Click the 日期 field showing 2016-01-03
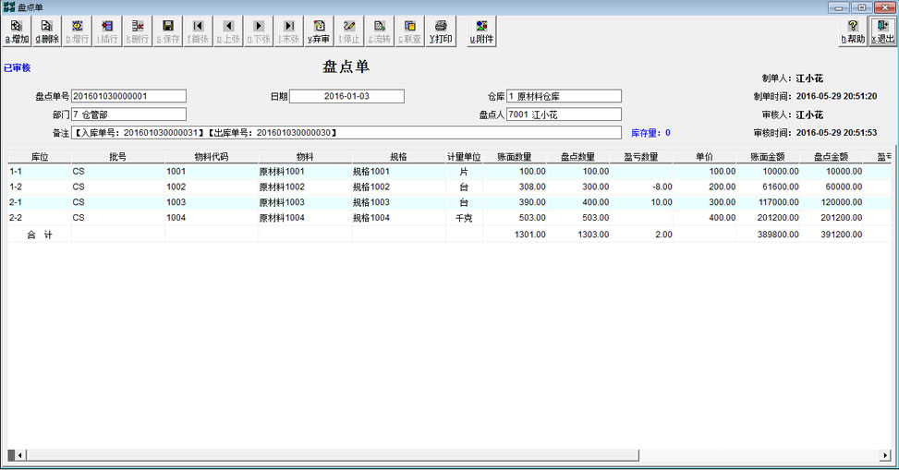 [346, 96]
